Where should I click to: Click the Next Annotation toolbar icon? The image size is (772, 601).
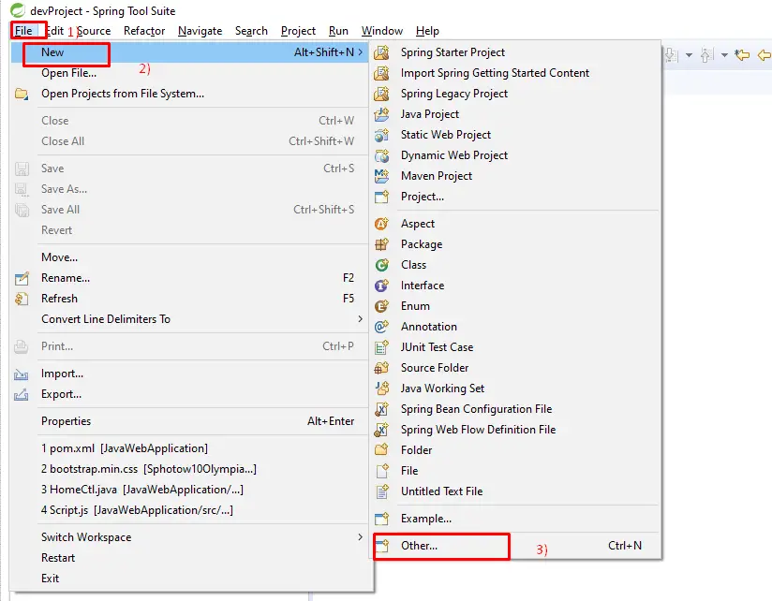(x=672, y=54)
